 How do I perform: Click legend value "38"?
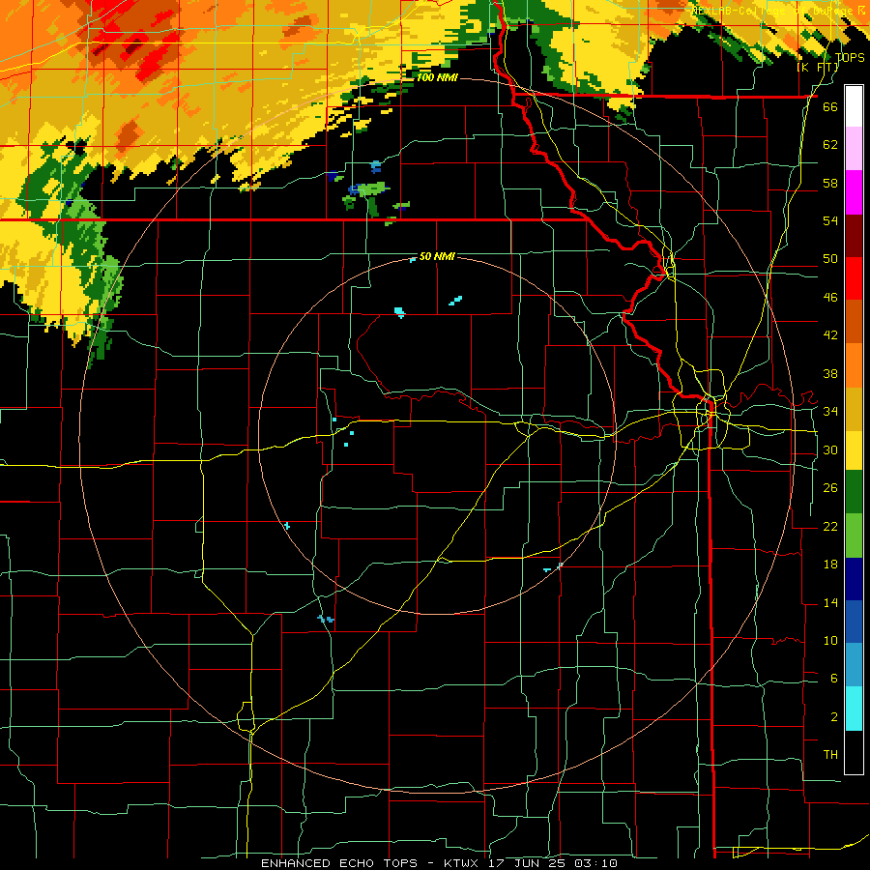[830, 373]
